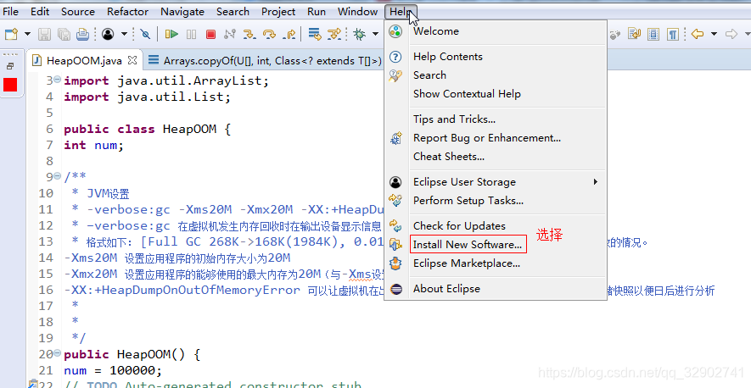The width and height of the screenshot is (751, 388).
Task: Collapse the Javadoc comment fold at line 9
Action: point(58,176)
